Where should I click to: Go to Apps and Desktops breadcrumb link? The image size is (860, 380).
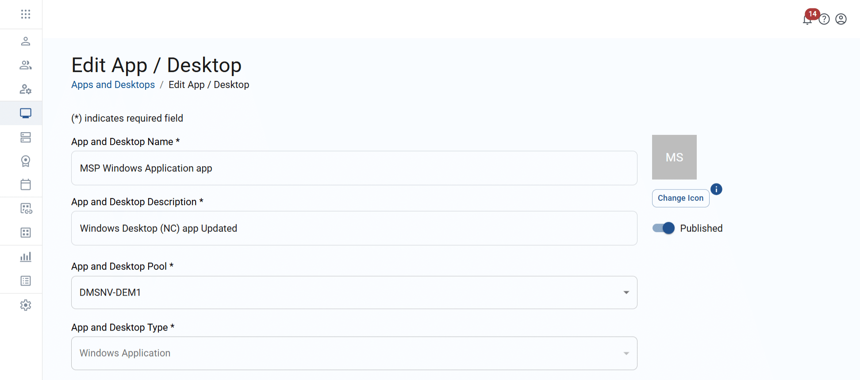tap(113, 84)
